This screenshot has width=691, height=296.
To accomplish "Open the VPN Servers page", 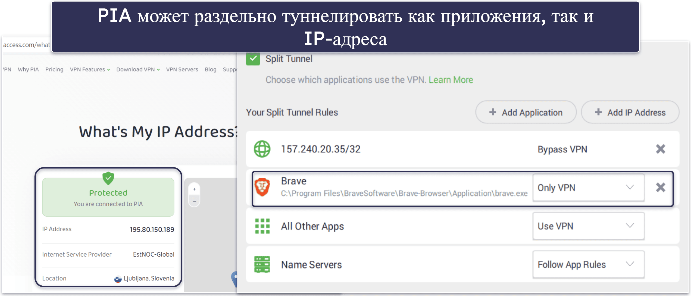I will point(182,70).
